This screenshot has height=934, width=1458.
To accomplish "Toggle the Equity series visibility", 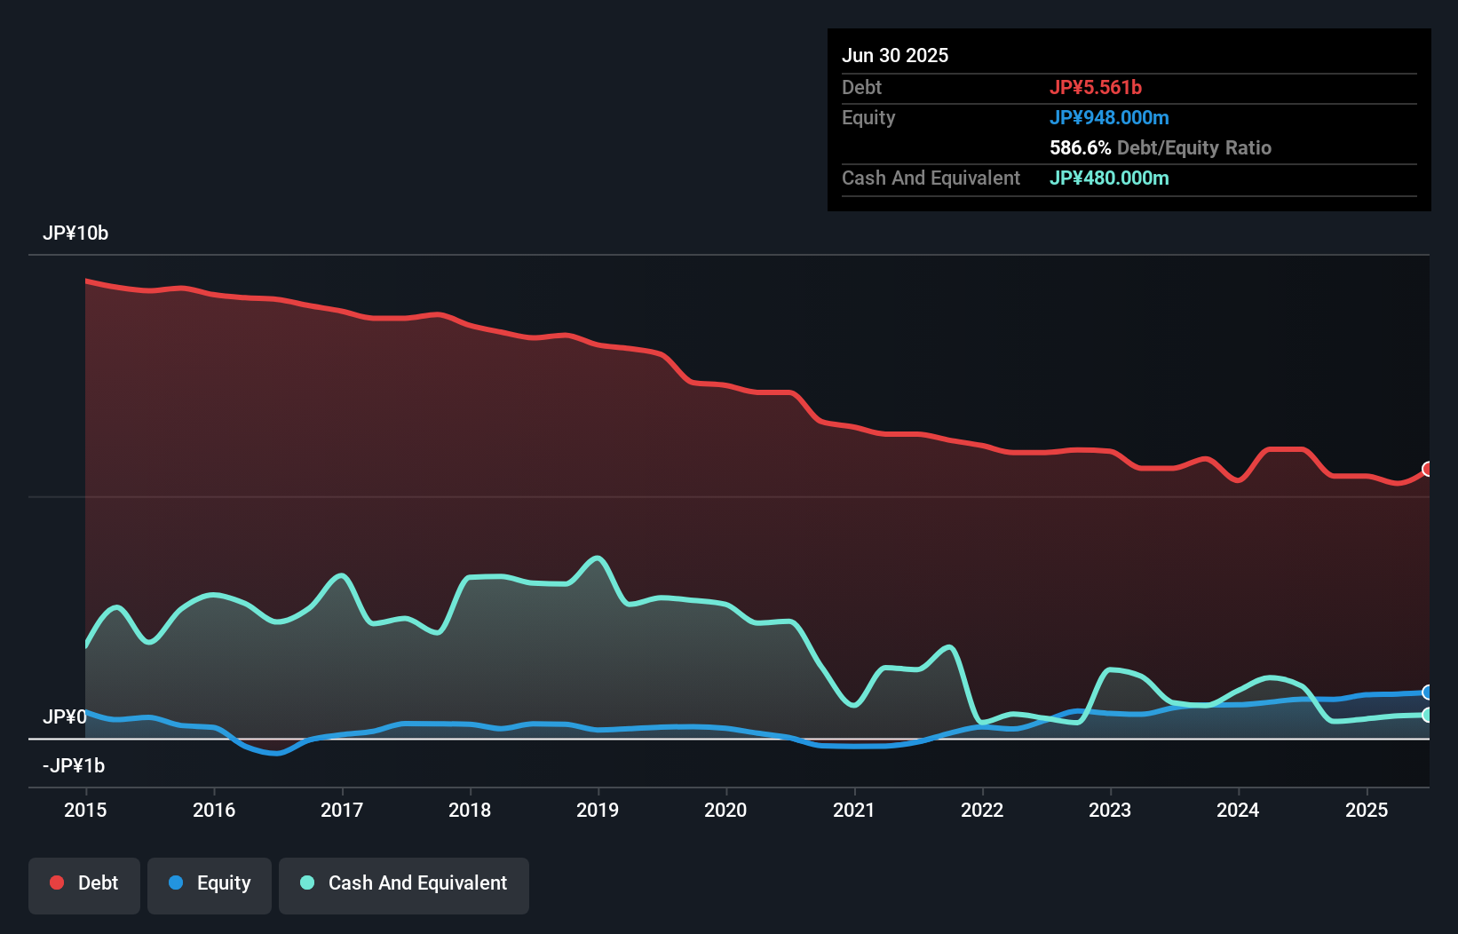I will 209,883.
